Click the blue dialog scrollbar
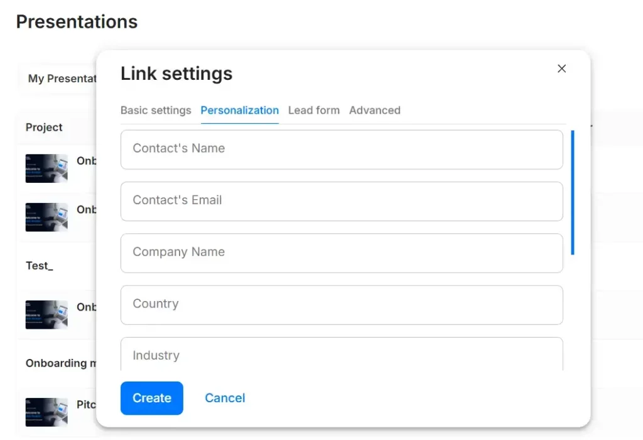The height and width of the screenshot is (440, 643). click(x=572, y=192)
